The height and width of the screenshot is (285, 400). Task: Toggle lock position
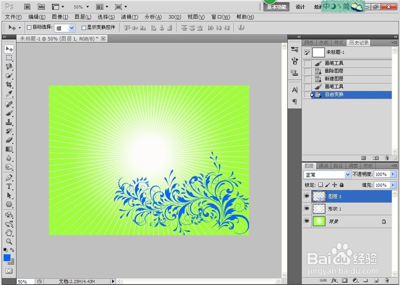pos(334,185)
